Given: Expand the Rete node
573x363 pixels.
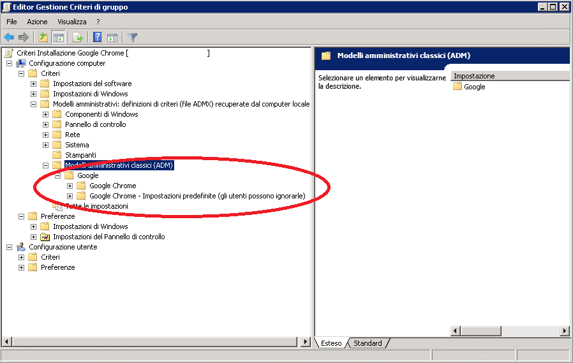Looking at the screenshot, I should click(x=46, y=135).
